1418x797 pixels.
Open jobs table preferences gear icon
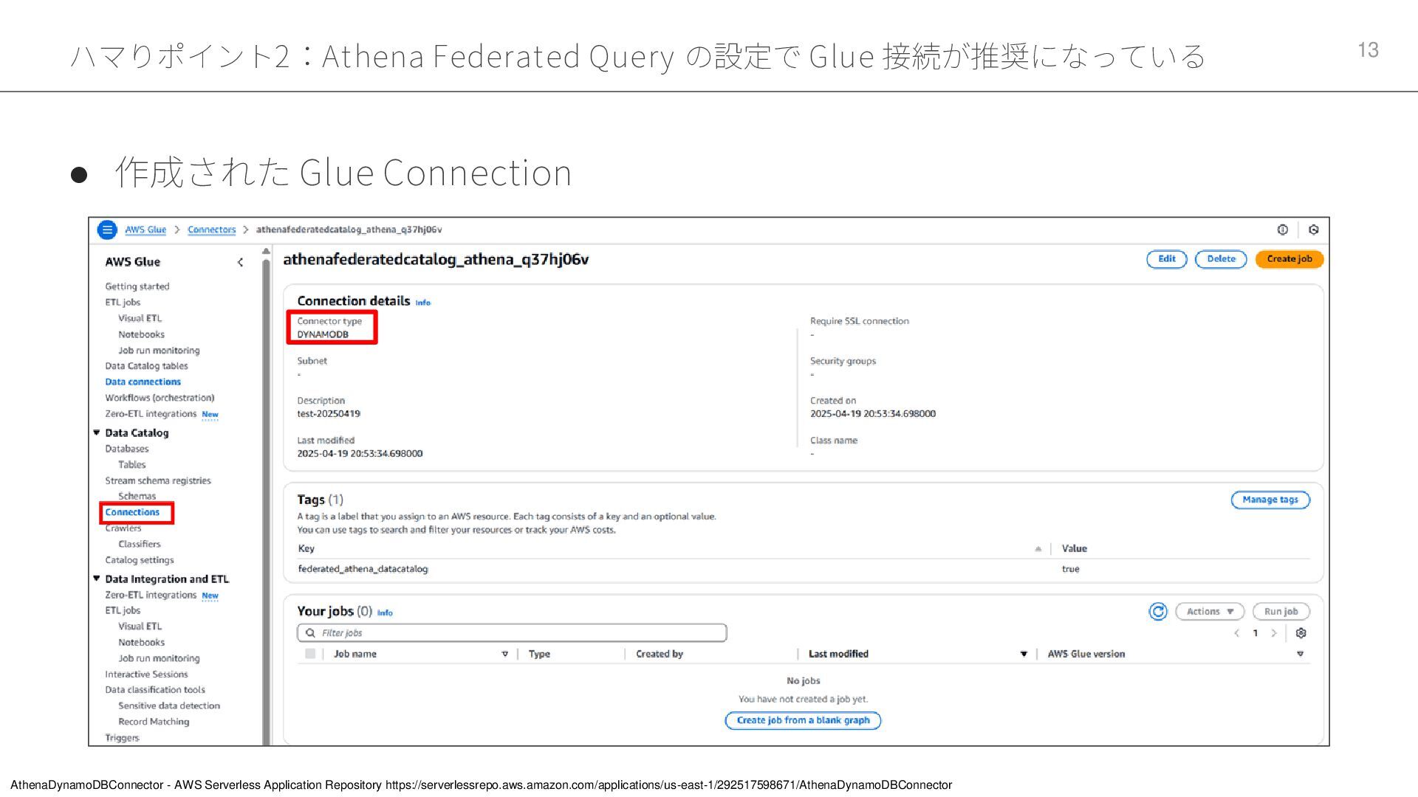[1301, 633]
